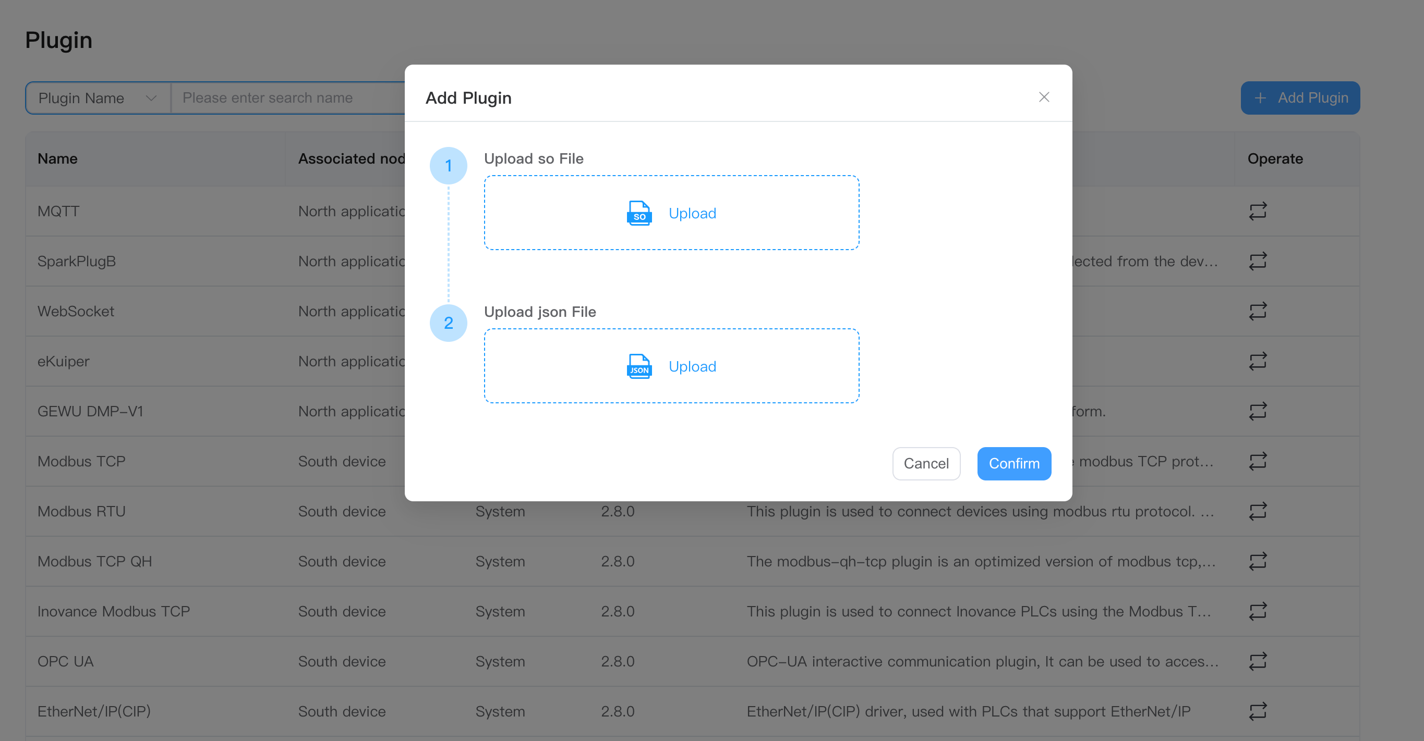The image size is (1424, 741).
Task: Click the update icon for eKuiper plugin
Action: click(x=1258, y=361)
